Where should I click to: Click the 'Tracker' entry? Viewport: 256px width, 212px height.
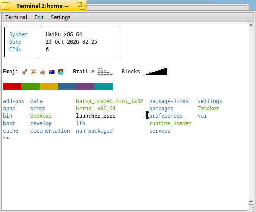(x=209, y=109)
